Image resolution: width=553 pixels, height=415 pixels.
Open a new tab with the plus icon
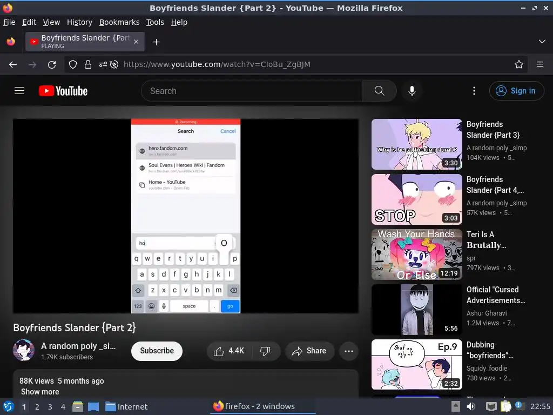pos(156,42)
